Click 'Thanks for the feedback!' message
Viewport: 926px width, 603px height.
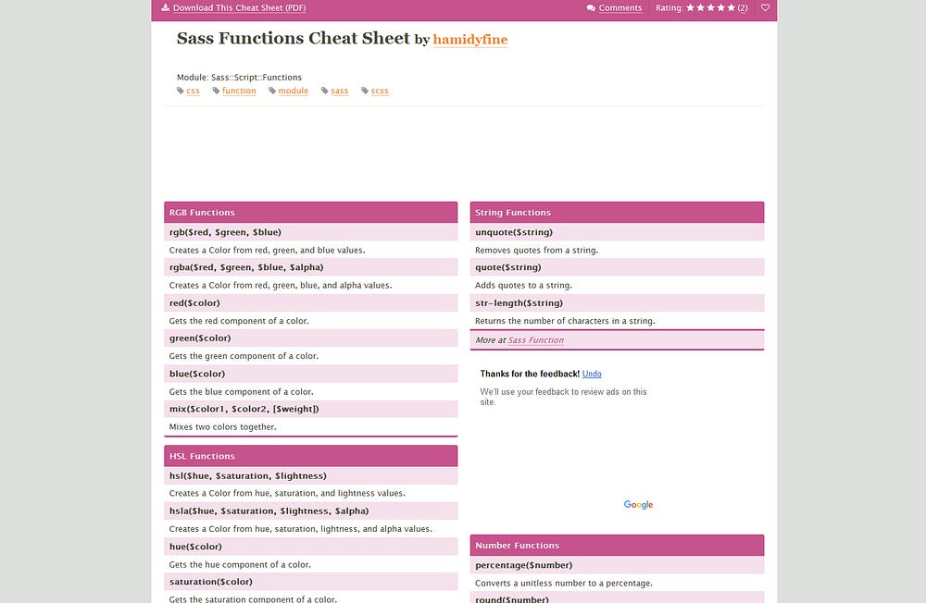point(530,374)
